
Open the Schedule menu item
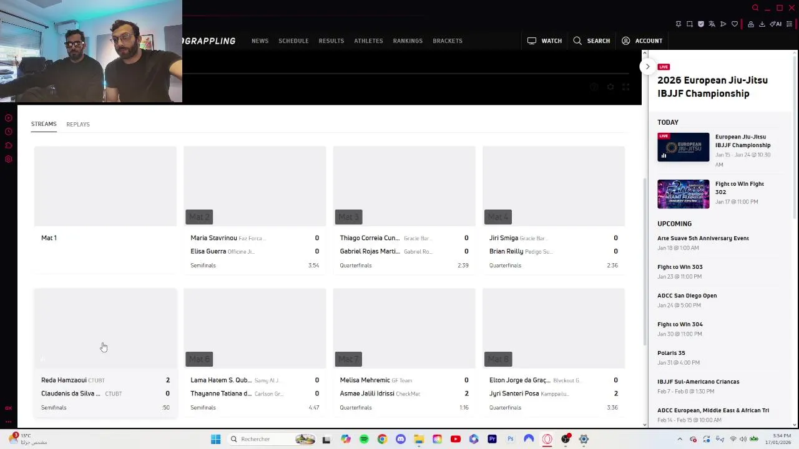(x=293, y=41)
